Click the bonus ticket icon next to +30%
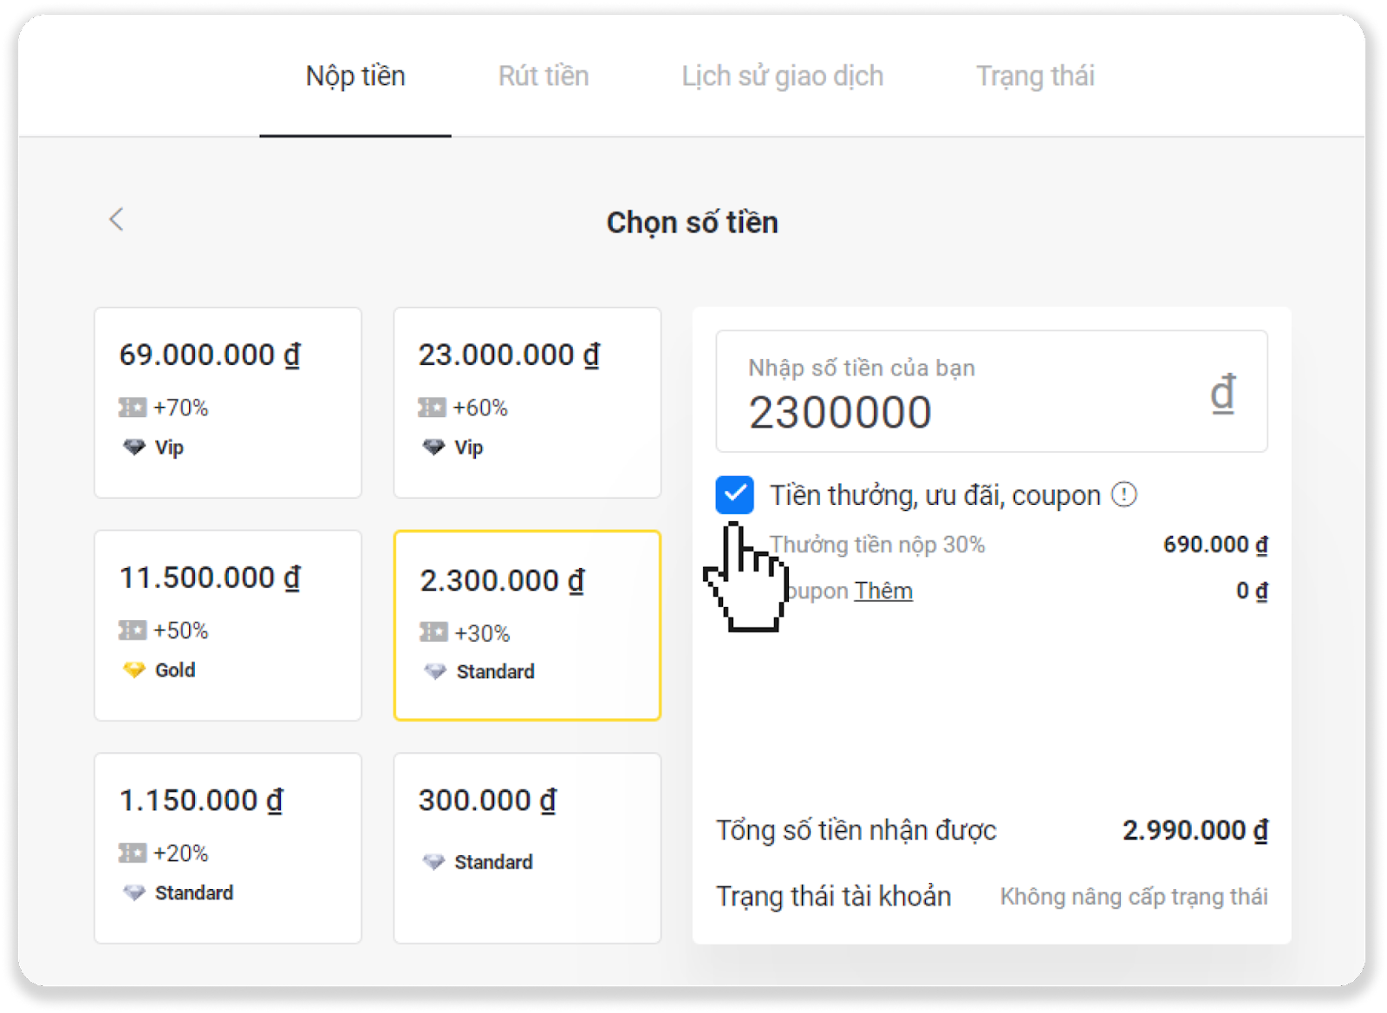The width and height of the screenshot is (1387, 1013). 433,633
